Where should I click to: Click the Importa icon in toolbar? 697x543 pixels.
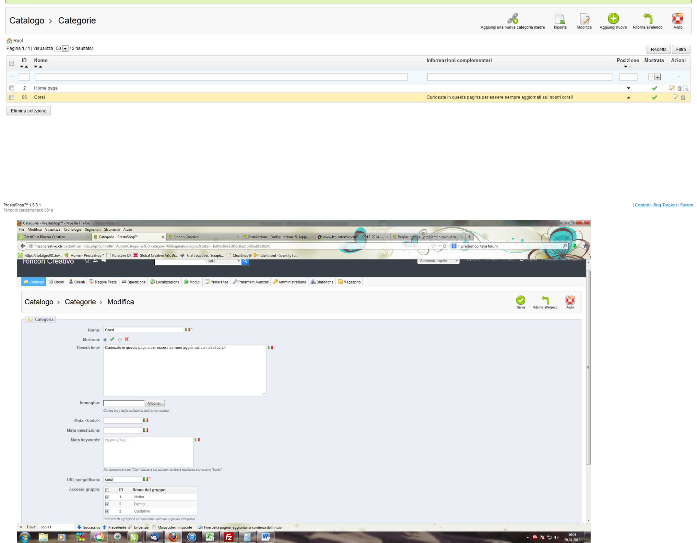pyautogui.click(x=560, y=19)
